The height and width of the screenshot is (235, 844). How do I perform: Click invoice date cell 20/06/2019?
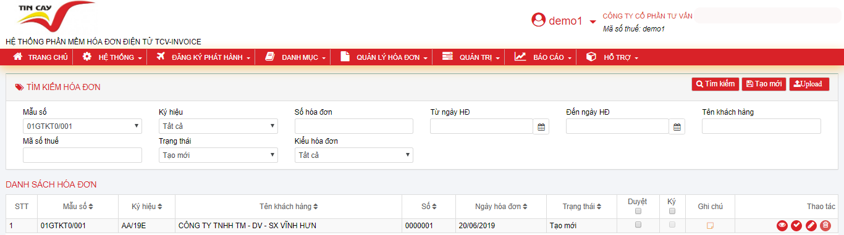pyautogui.click(x=476, y=226)
